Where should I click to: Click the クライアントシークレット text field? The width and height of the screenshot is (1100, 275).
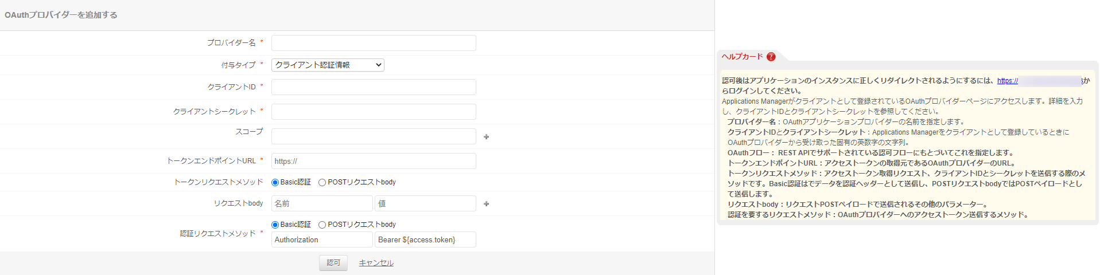tap(374, 112)
